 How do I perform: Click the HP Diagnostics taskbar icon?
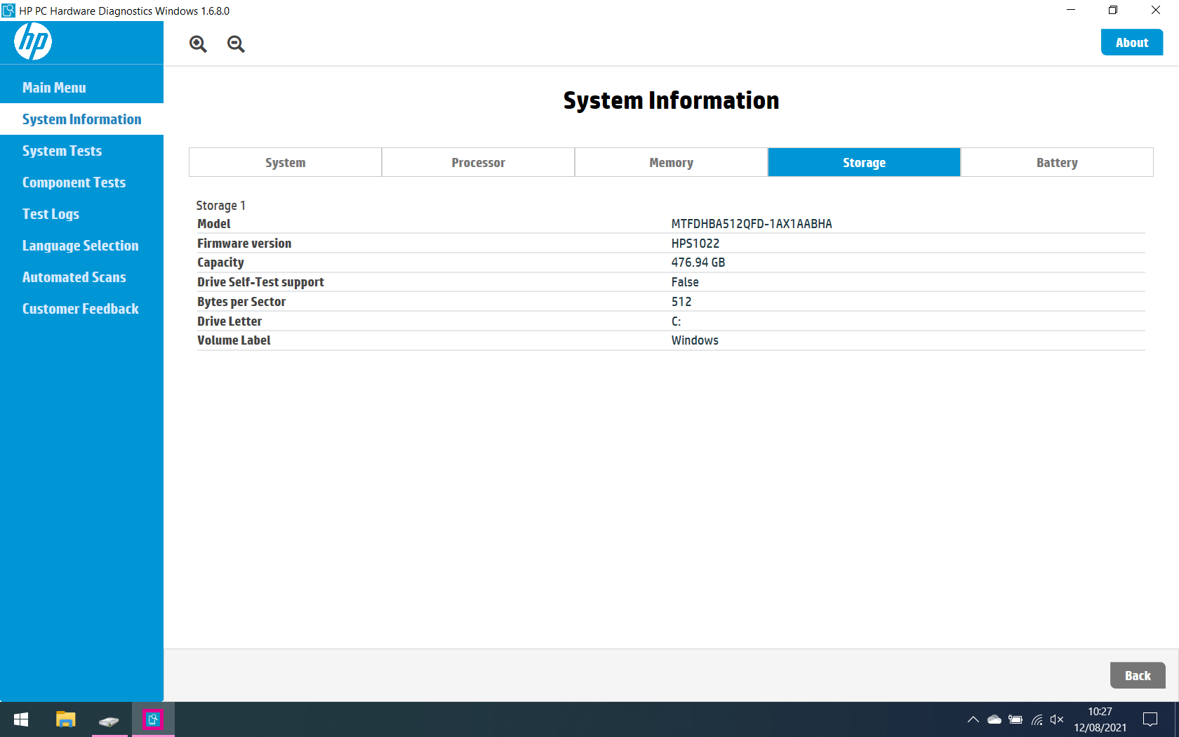click(153, 719)
